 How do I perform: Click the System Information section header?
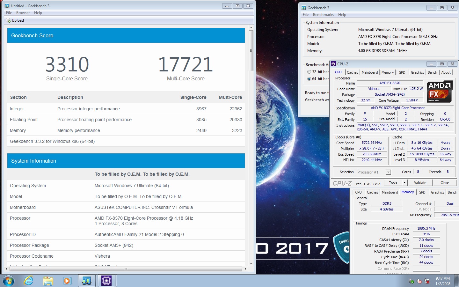coord(126,161)
